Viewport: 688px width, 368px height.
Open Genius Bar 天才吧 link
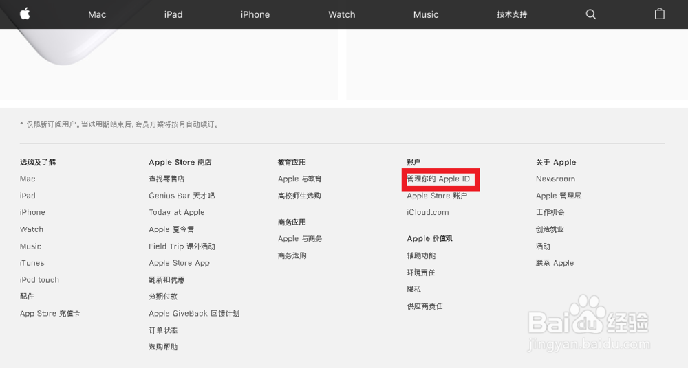182,196
